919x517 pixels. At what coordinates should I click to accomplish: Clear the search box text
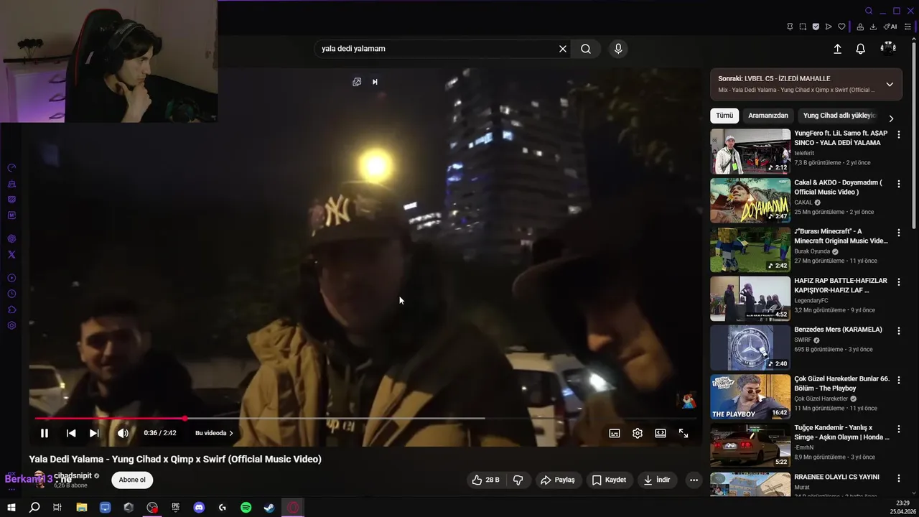point(563,49)
